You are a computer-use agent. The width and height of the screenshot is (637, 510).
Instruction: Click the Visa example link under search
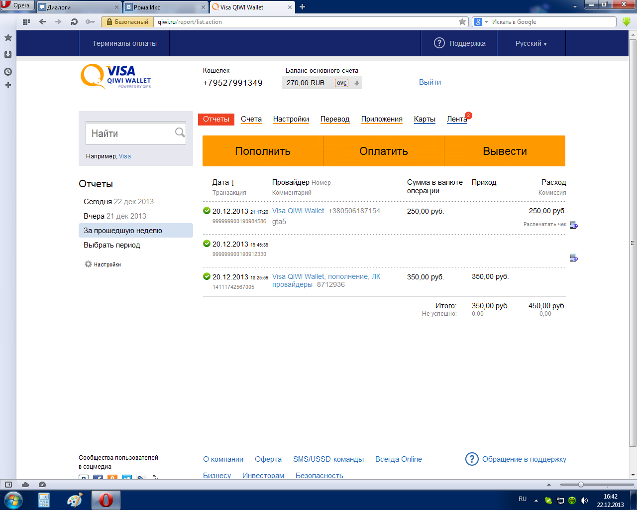pos(125,156)
